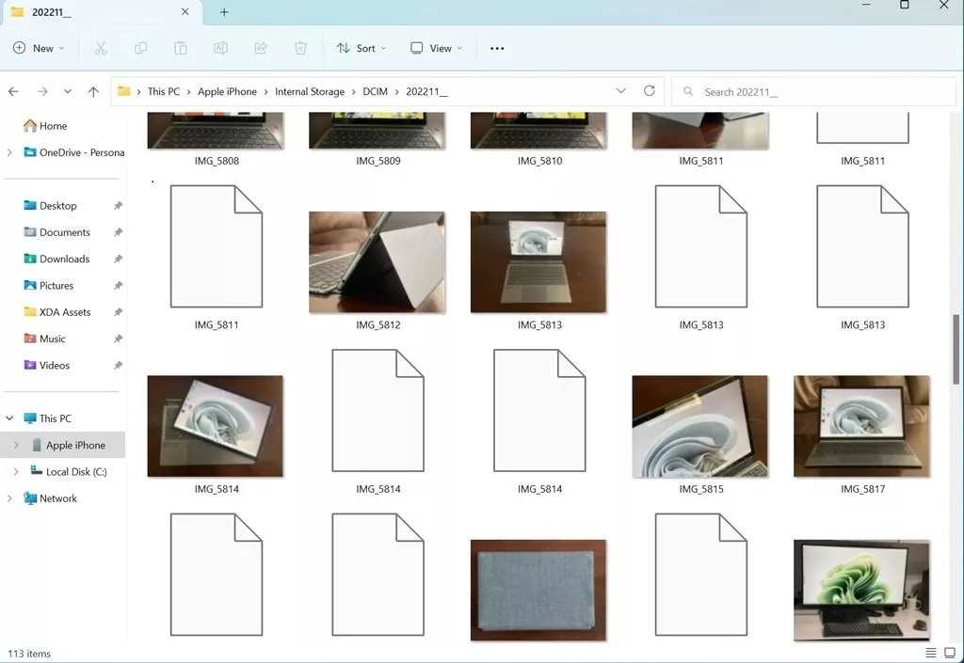Open the Sort dropdown
The width and height of the screenshot is (964, 663).
[x=361, y=48]
